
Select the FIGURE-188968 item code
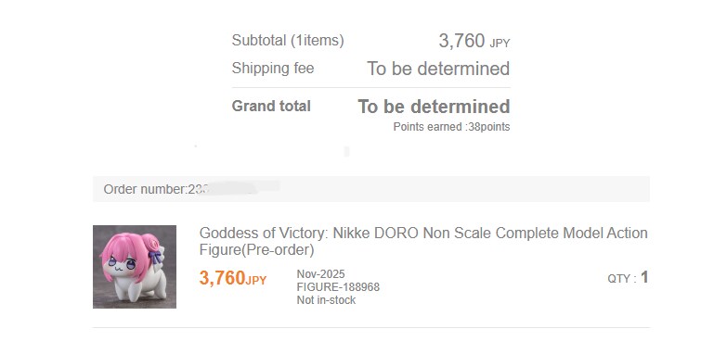tap(338, 286)
